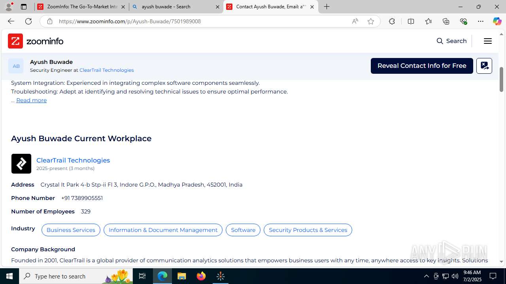Open the ZoomInfo hamburger menu
Screen dimensions: 506x284
click(x=488, y=41)
